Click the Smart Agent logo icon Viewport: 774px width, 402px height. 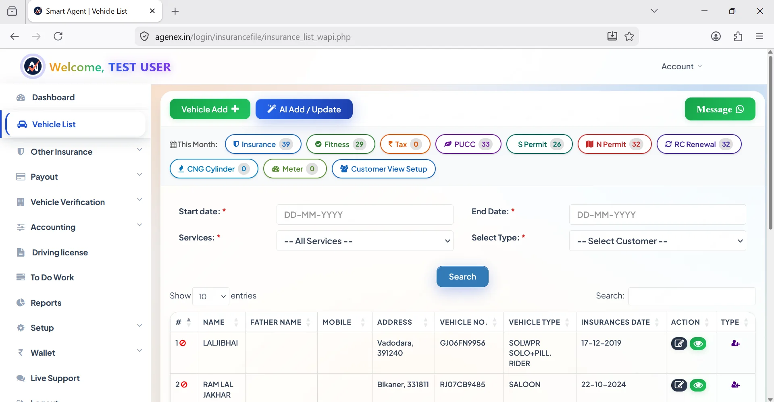click(x=33, y=66)
